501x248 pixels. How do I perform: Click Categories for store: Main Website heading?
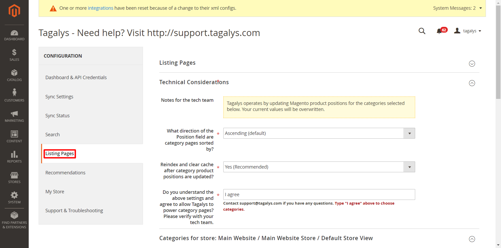point(266,238)
